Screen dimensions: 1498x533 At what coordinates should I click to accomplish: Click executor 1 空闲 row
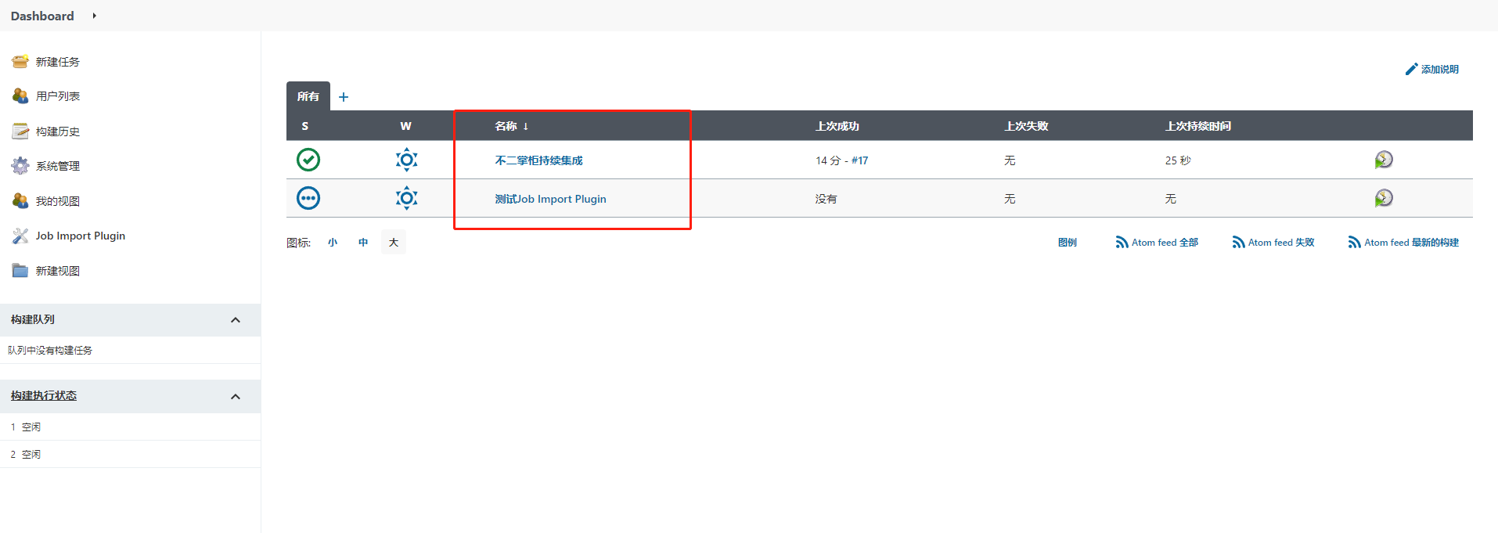(x=130, y=427)
